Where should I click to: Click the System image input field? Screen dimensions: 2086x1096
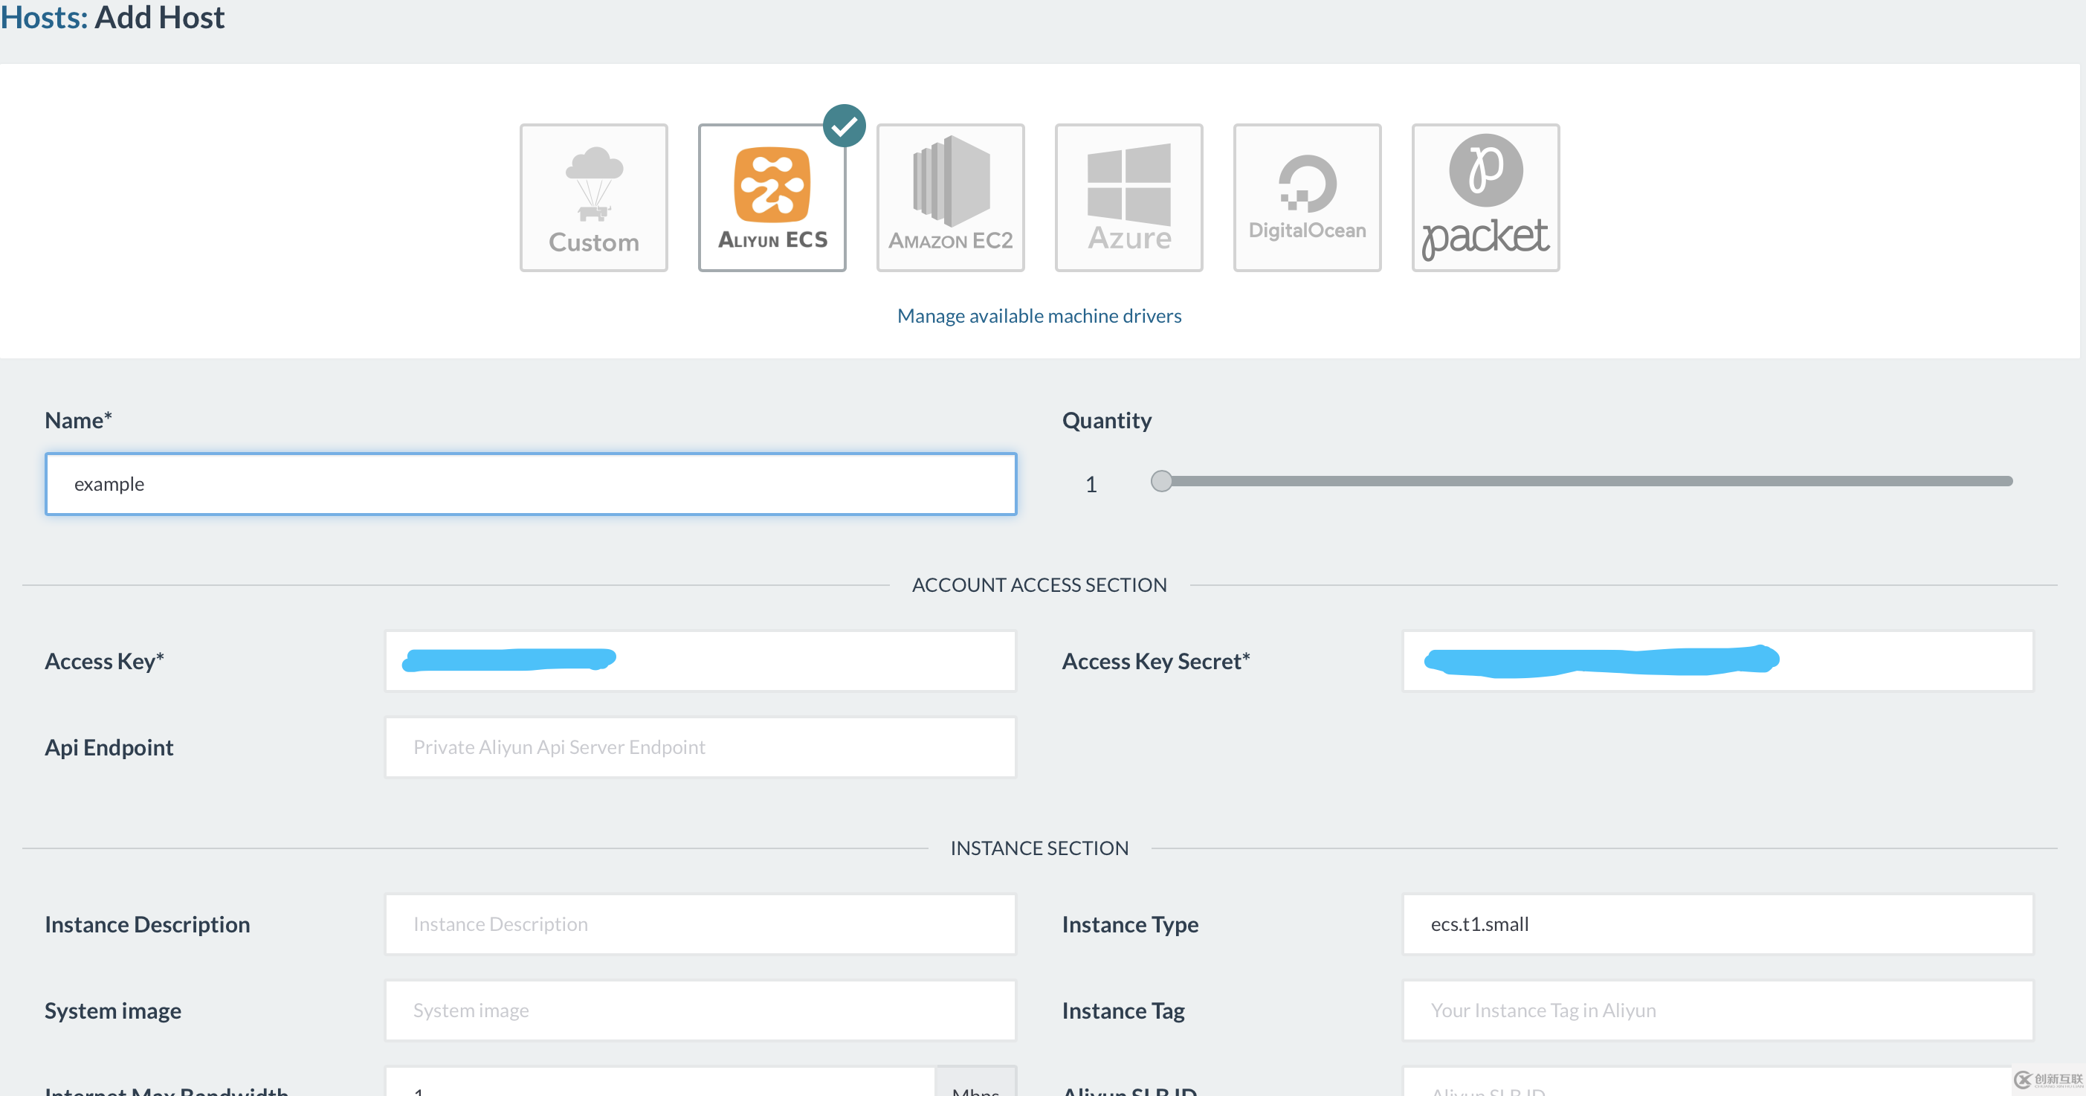click(700, 1010)
